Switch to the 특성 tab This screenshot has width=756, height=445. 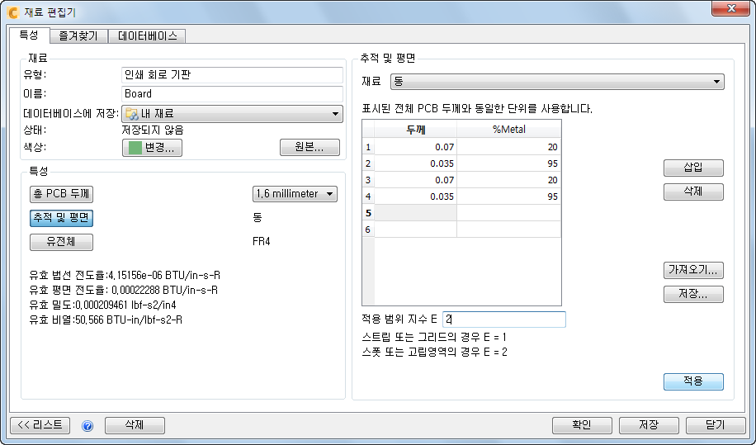[29, 36]
